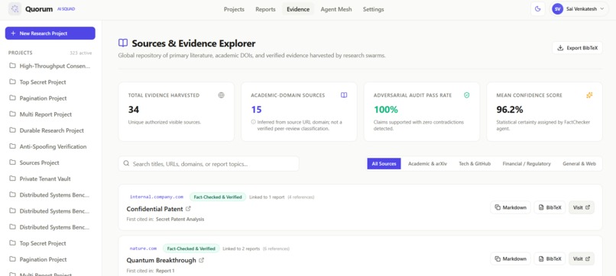Click the 100% audit pass rate value
This screenshot has width=616, height=276.
coord(386,109)
